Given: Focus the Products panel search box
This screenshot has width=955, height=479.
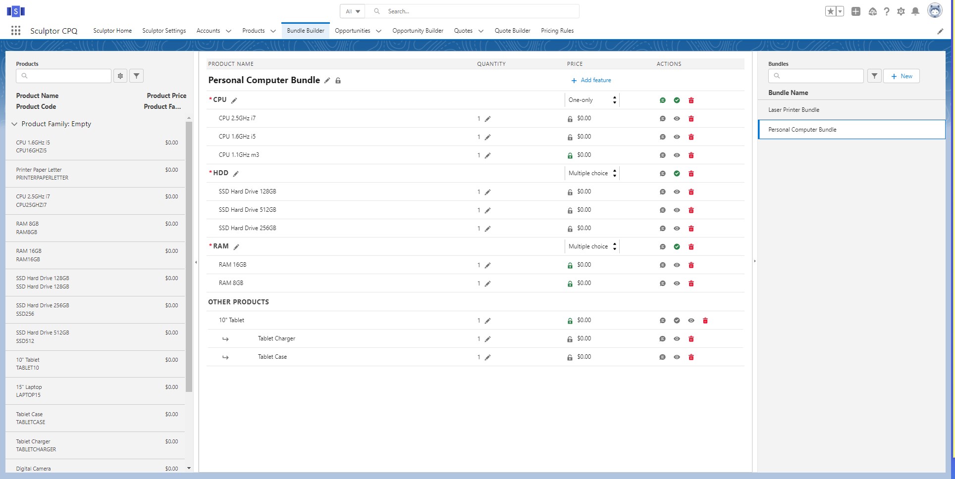Looking at the screenshot, I should tap(63, 76).
